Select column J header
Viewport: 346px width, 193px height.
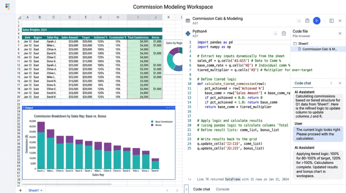(155, 17)
